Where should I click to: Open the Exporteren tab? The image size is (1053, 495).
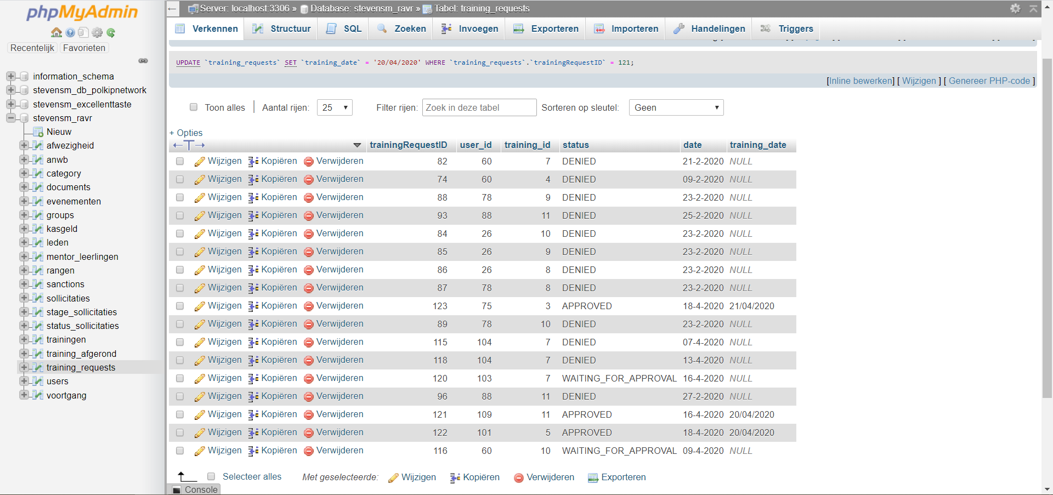click(x=546, y=29)
